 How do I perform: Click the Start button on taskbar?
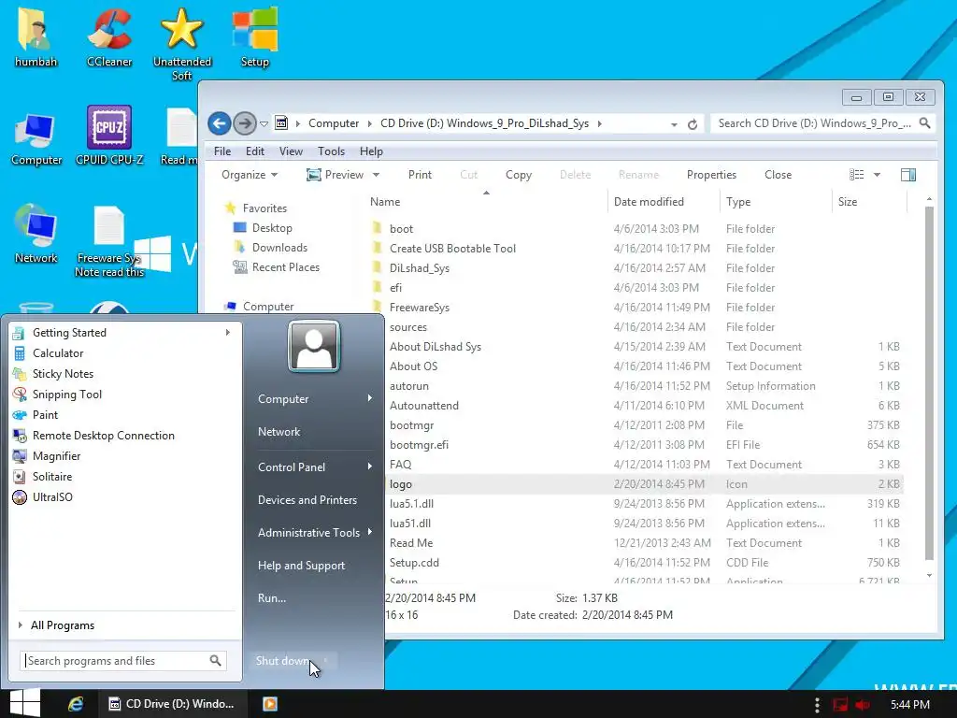24,703
